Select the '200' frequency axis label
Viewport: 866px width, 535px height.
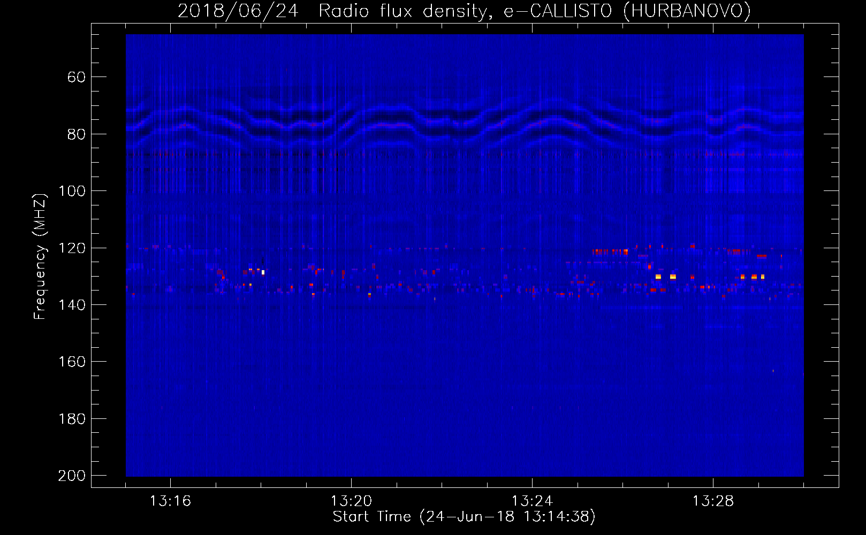72,476
